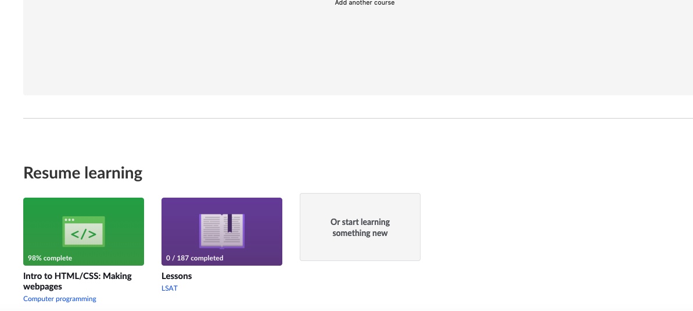Viewport: 693px width, 311px height.
Task: Click the 0 / 187 completed label
Action: [x=195, y=258]
